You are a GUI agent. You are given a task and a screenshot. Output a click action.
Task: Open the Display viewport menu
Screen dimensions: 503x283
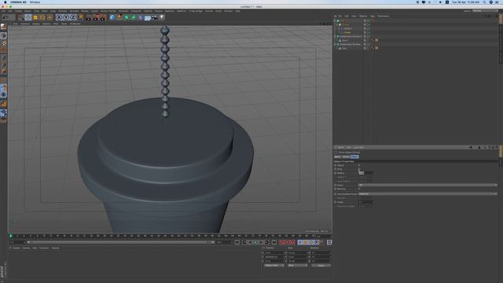pyautogui.click(x=36, y=24)
